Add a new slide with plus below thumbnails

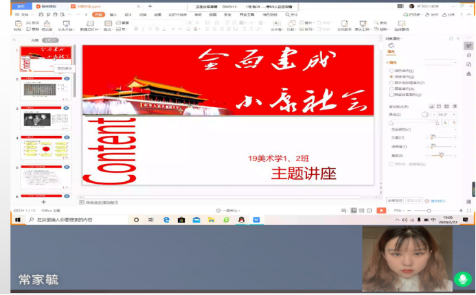[44, 202]
